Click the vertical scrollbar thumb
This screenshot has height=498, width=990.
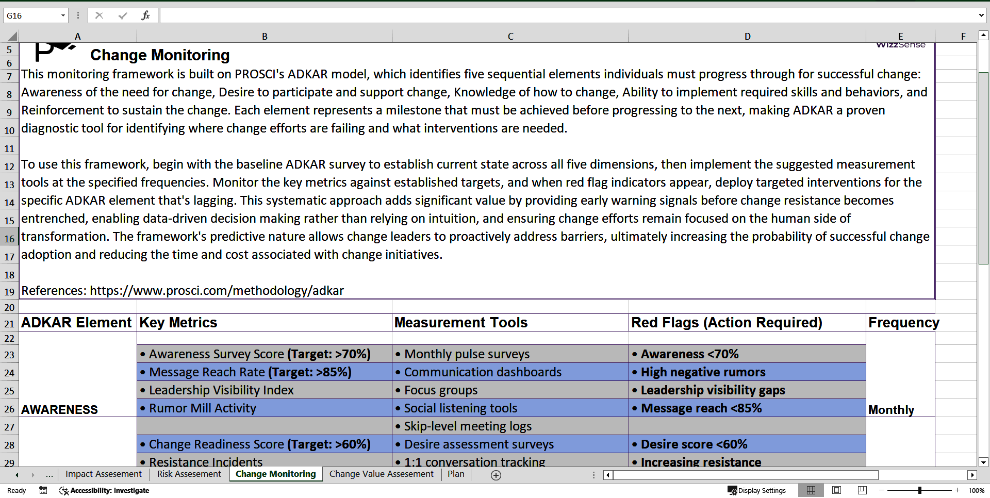pyautogui.click(x=983, y=168)
